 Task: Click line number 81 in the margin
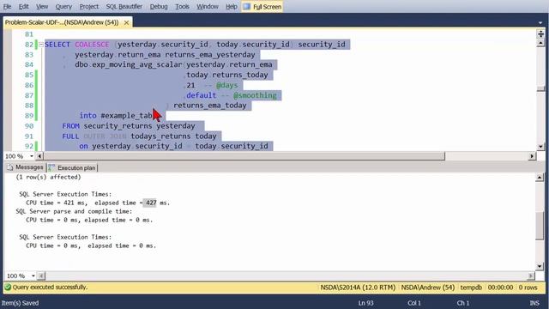coord(29,34)
